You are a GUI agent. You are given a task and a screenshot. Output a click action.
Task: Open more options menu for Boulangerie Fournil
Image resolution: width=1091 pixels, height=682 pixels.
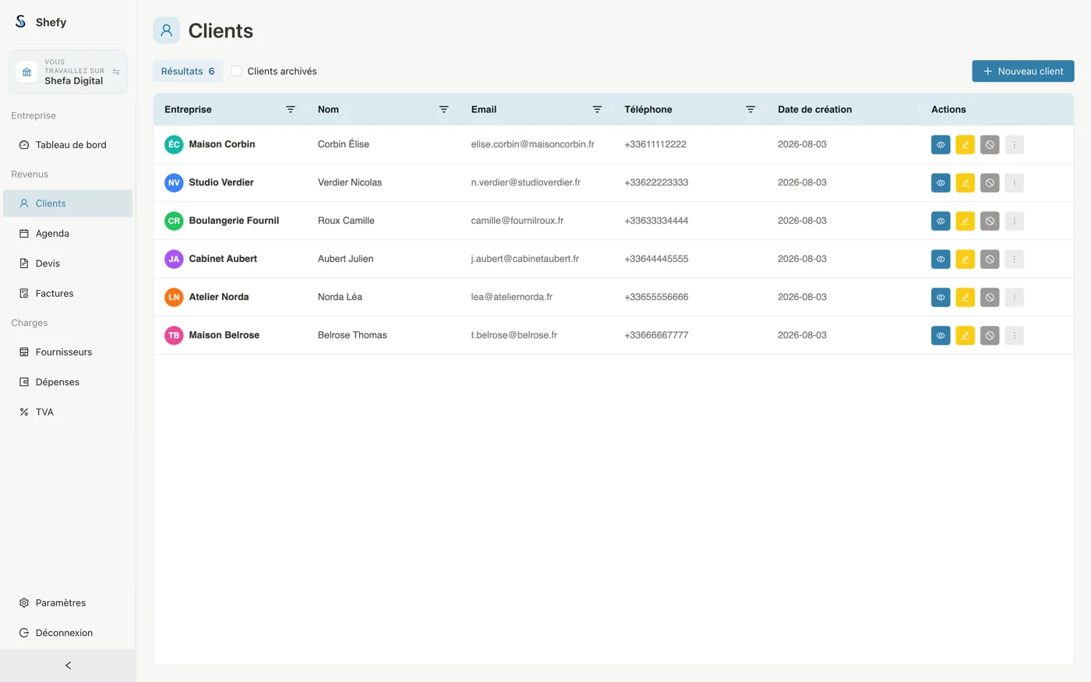click(1015, 221)
